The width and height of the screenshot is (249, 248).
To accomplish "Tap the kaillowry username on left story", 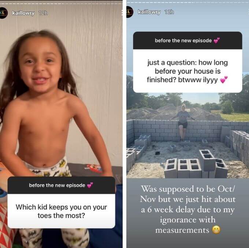I will 23,13.
